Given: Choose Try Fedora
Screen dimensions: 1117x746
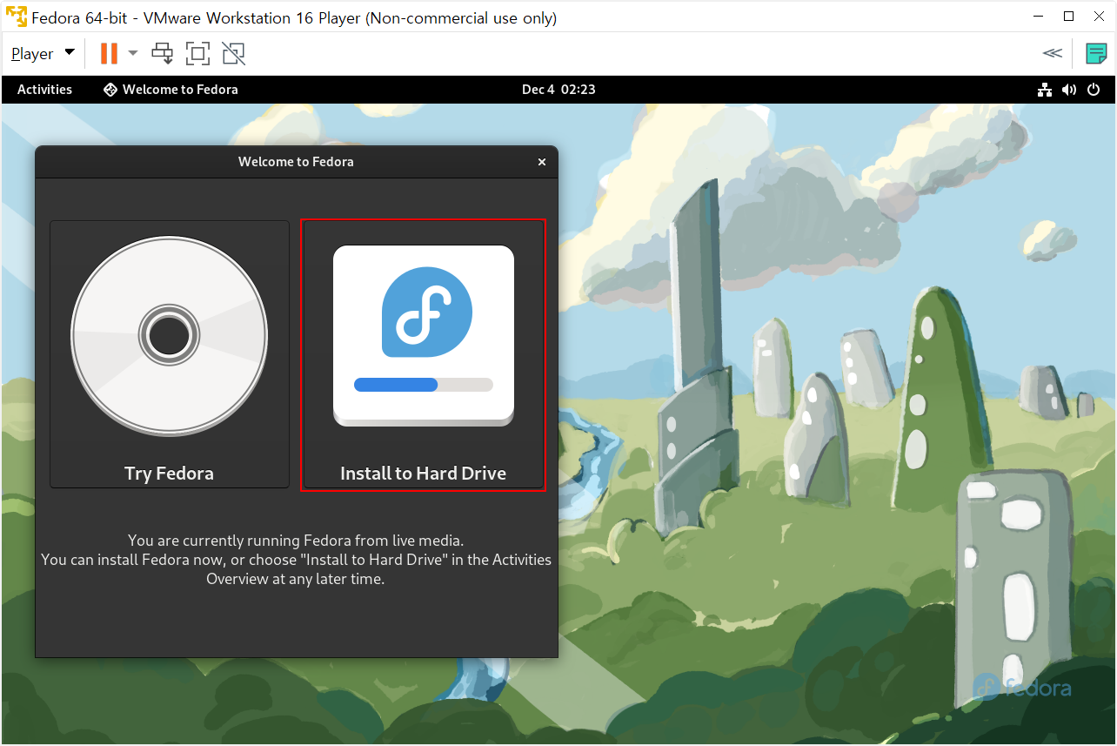Looking at the screenshot, I should [x=170, y=354].
